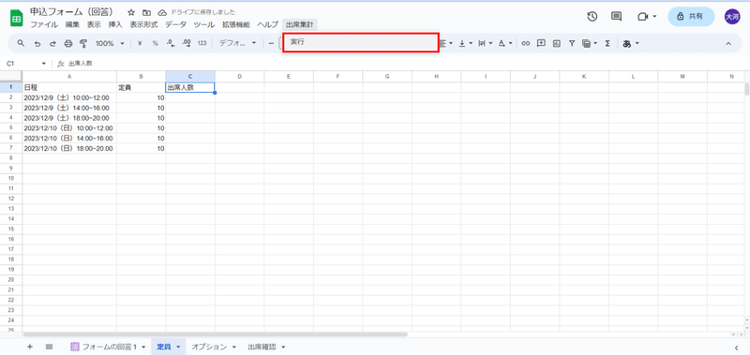Screen dimensions: 750x355
Task: Click the cloud save status icon
Action: (162, 12)
